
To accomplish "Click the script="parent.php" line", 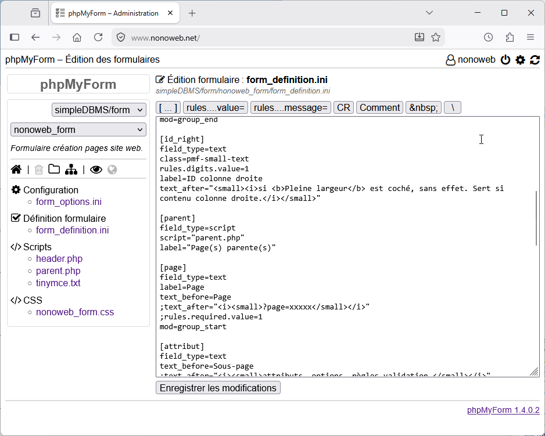I will (202, 238).
